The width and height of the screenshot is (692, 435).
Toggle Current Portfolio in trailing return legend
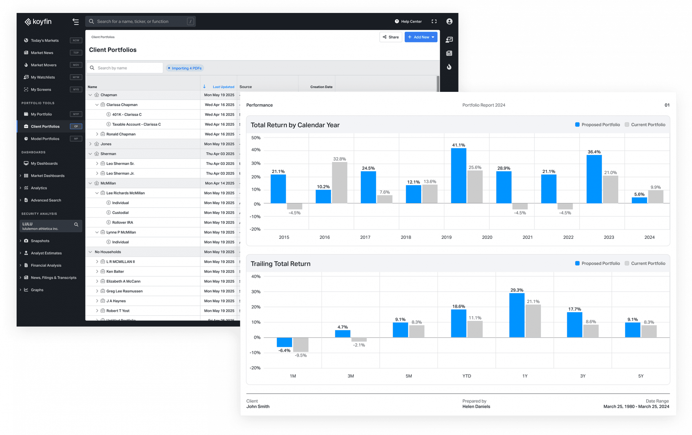coord(648,263)
